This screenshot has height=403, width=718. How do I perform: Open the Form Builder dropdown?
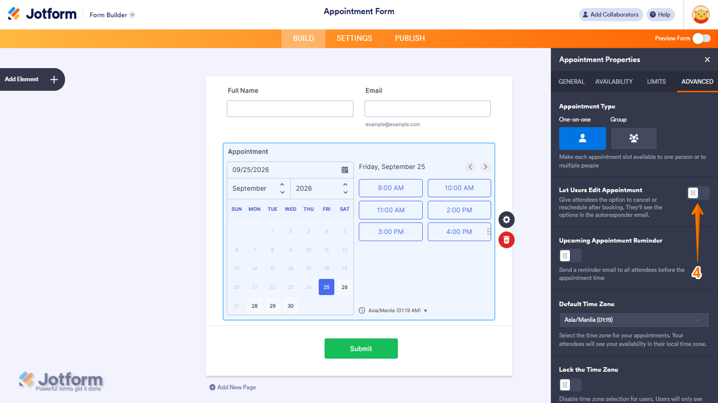(112, 15)
